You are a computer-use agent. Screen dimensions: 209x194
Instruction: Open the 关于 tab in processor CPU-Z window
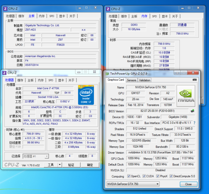(x=71, y=80)
